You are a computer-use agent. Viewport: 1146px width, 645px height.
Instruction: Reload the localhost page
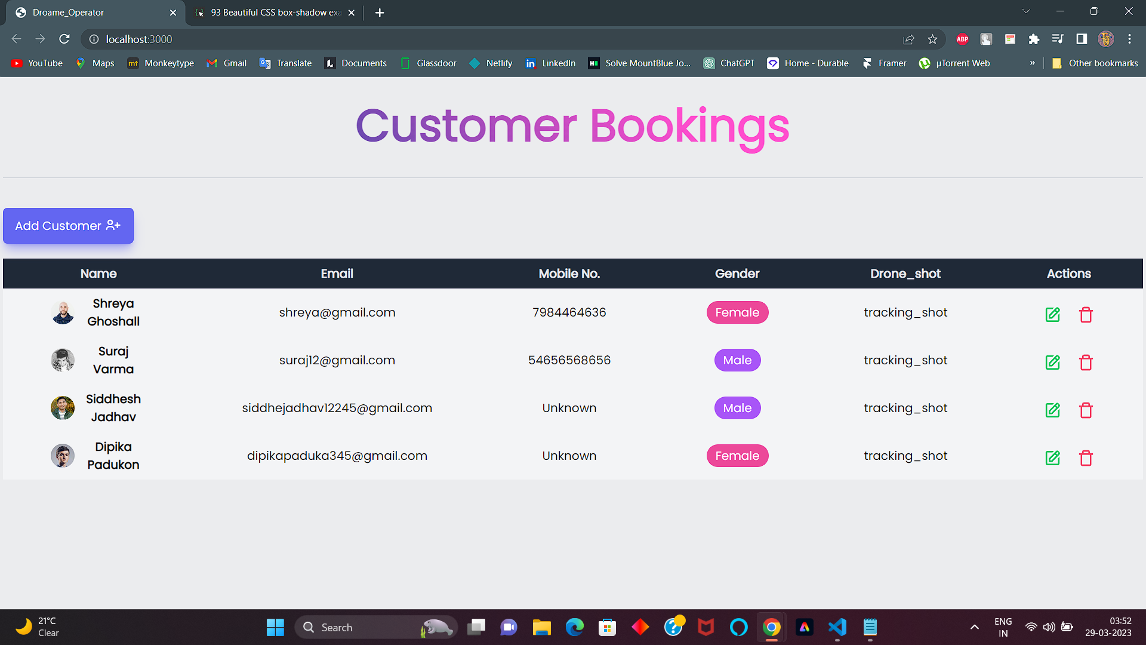click(x=64, y=39)
